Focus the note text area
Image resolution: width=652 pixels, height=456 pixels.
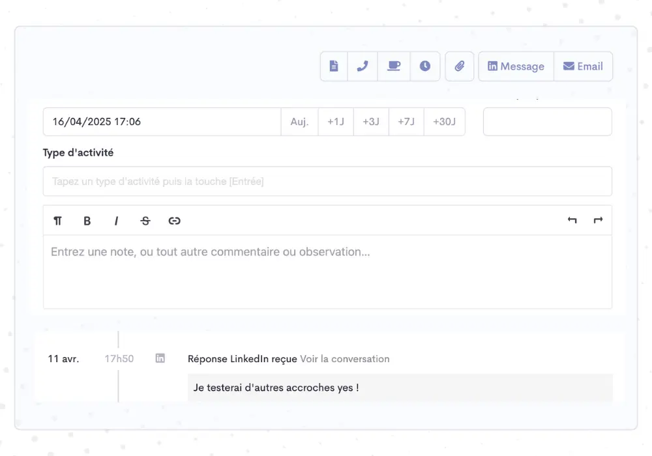click(327, 272)
